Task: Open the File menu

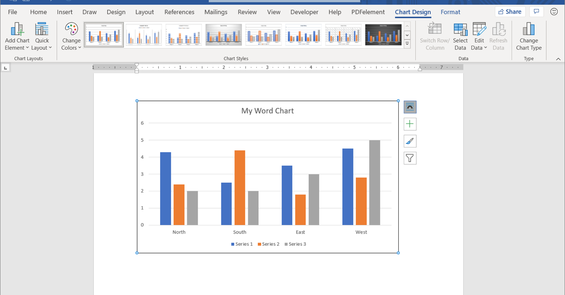Action: point(13,12)
